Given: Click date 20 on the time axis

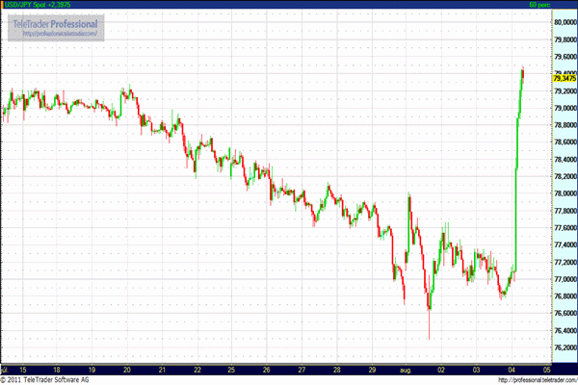Looking at the screenshot, I should tap(127, 369).
